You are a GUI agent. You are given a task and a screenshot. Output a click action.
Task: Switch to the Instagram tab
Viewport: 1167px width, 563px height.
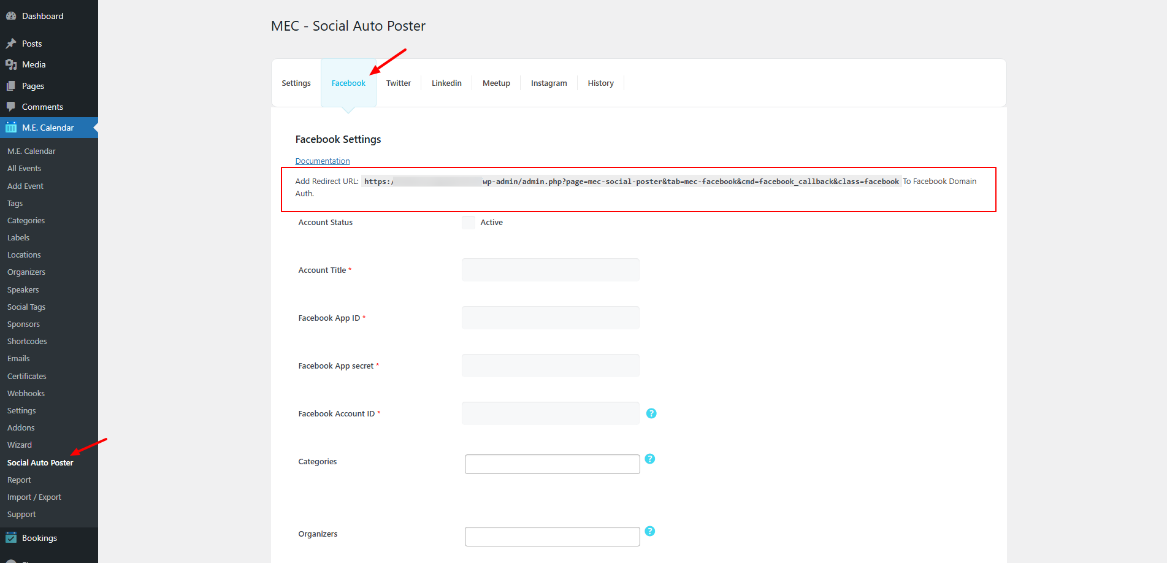coord(549,83)
